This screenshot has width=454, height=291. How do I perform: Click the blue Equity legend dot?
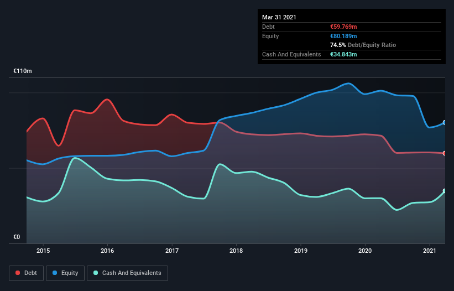coord(55,273)
